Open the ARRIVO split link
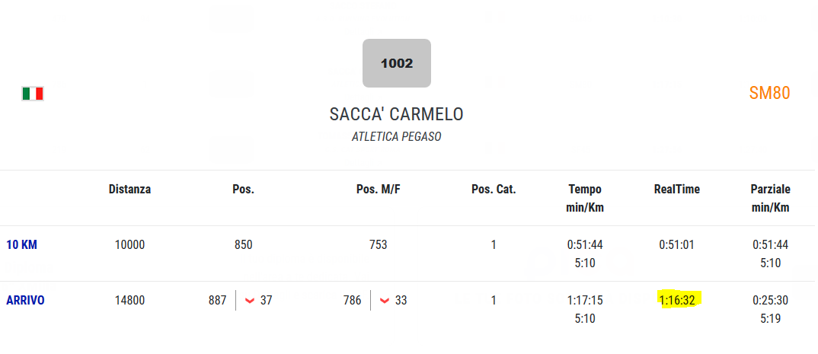This screenshot has width=818, height=354. tap(25, 300)
